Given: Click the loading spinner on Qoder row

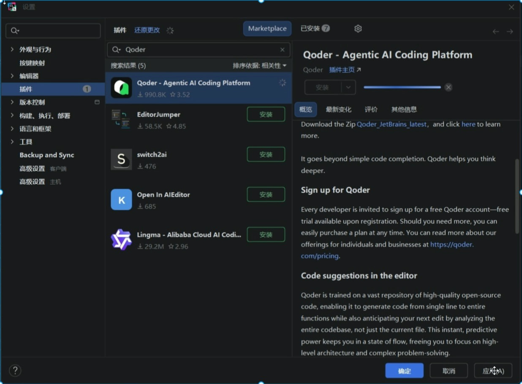Looking at the screenshot, I should (x=282, y=83).
